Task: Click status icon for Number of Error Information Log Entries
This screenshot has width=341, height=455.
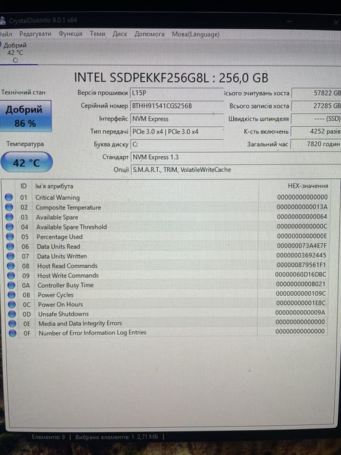Action: click(x=12, y=333)
